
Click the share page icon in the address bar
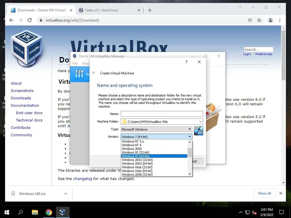pyautogui.click(x=250, y=20)
